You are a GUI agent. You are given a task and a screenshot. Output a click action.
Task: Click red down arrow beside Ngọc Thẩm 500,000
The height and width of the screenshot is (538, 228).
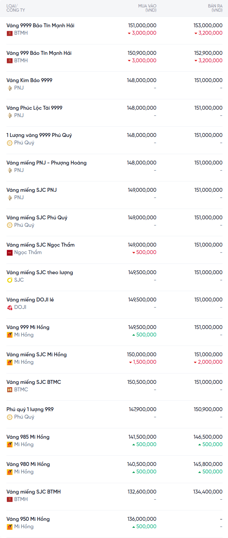pos(134,252)
